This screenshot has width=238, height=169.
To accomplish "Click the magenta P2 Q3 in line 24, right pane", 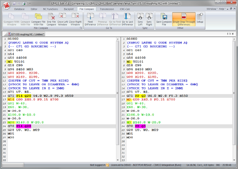I will (140, 126).
